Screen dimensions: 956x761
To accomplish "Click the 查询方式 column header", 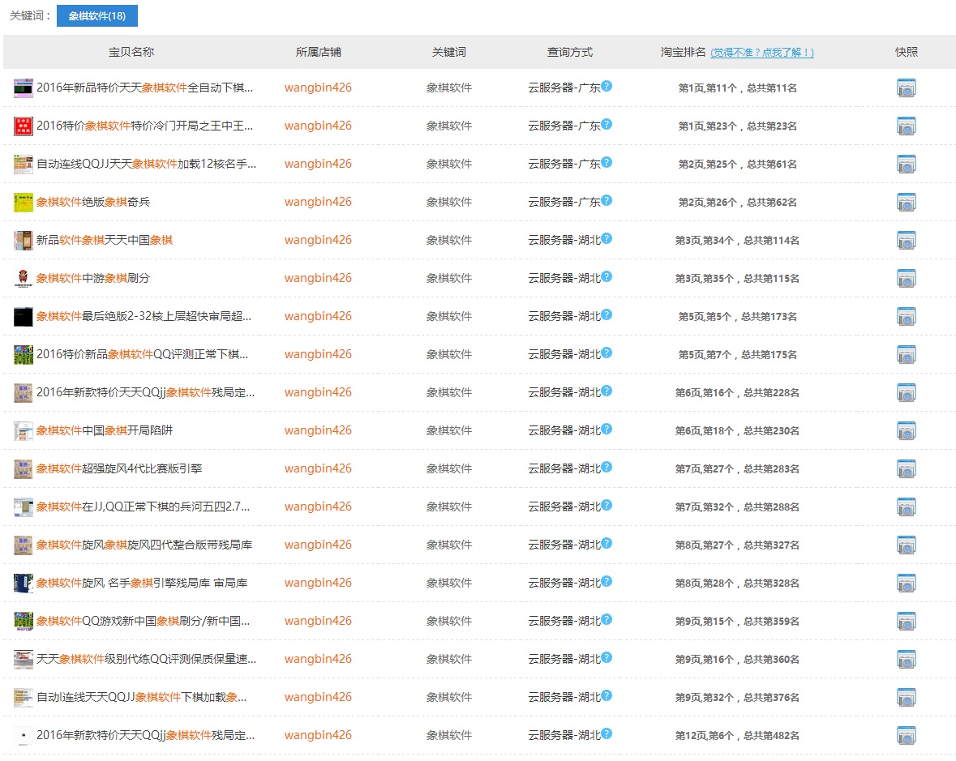I will [x=569, y=53].
